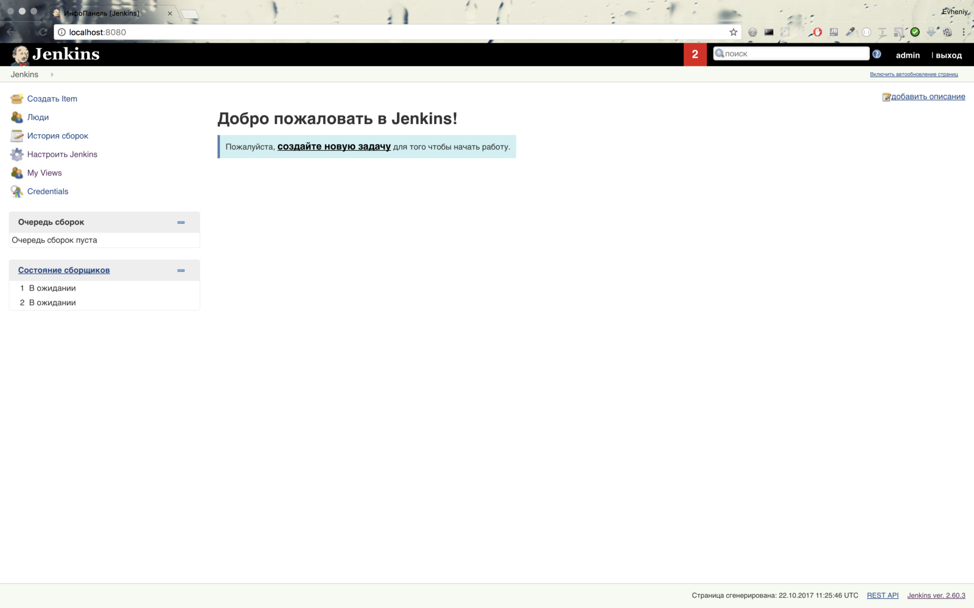Collapse the Состояние сборщиков panel

click(181, 271)
